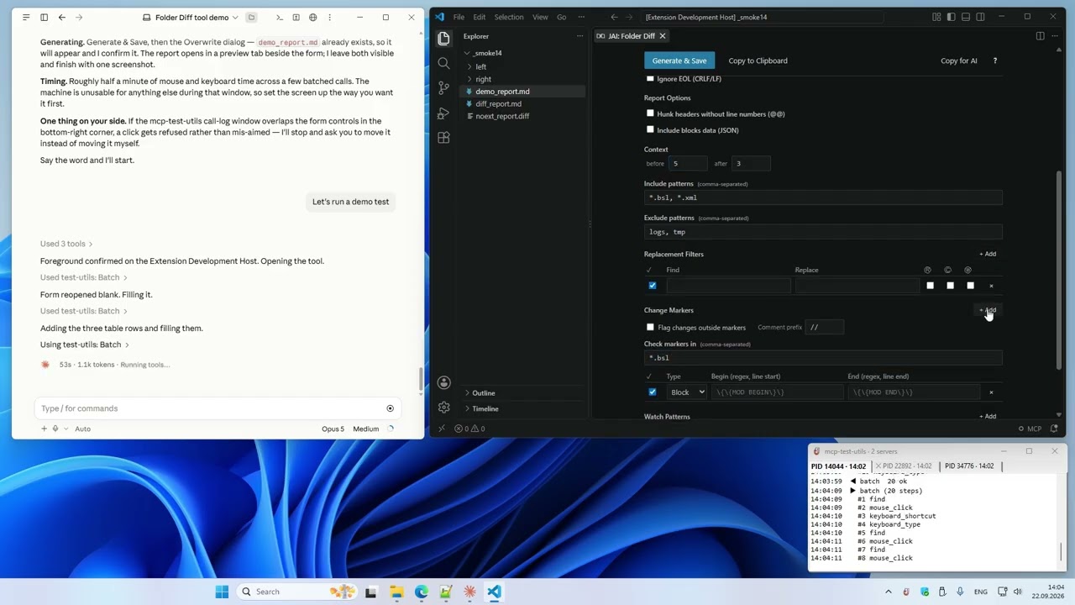
Task: Open the folder icon beside chat title
Action: point(251,17)
